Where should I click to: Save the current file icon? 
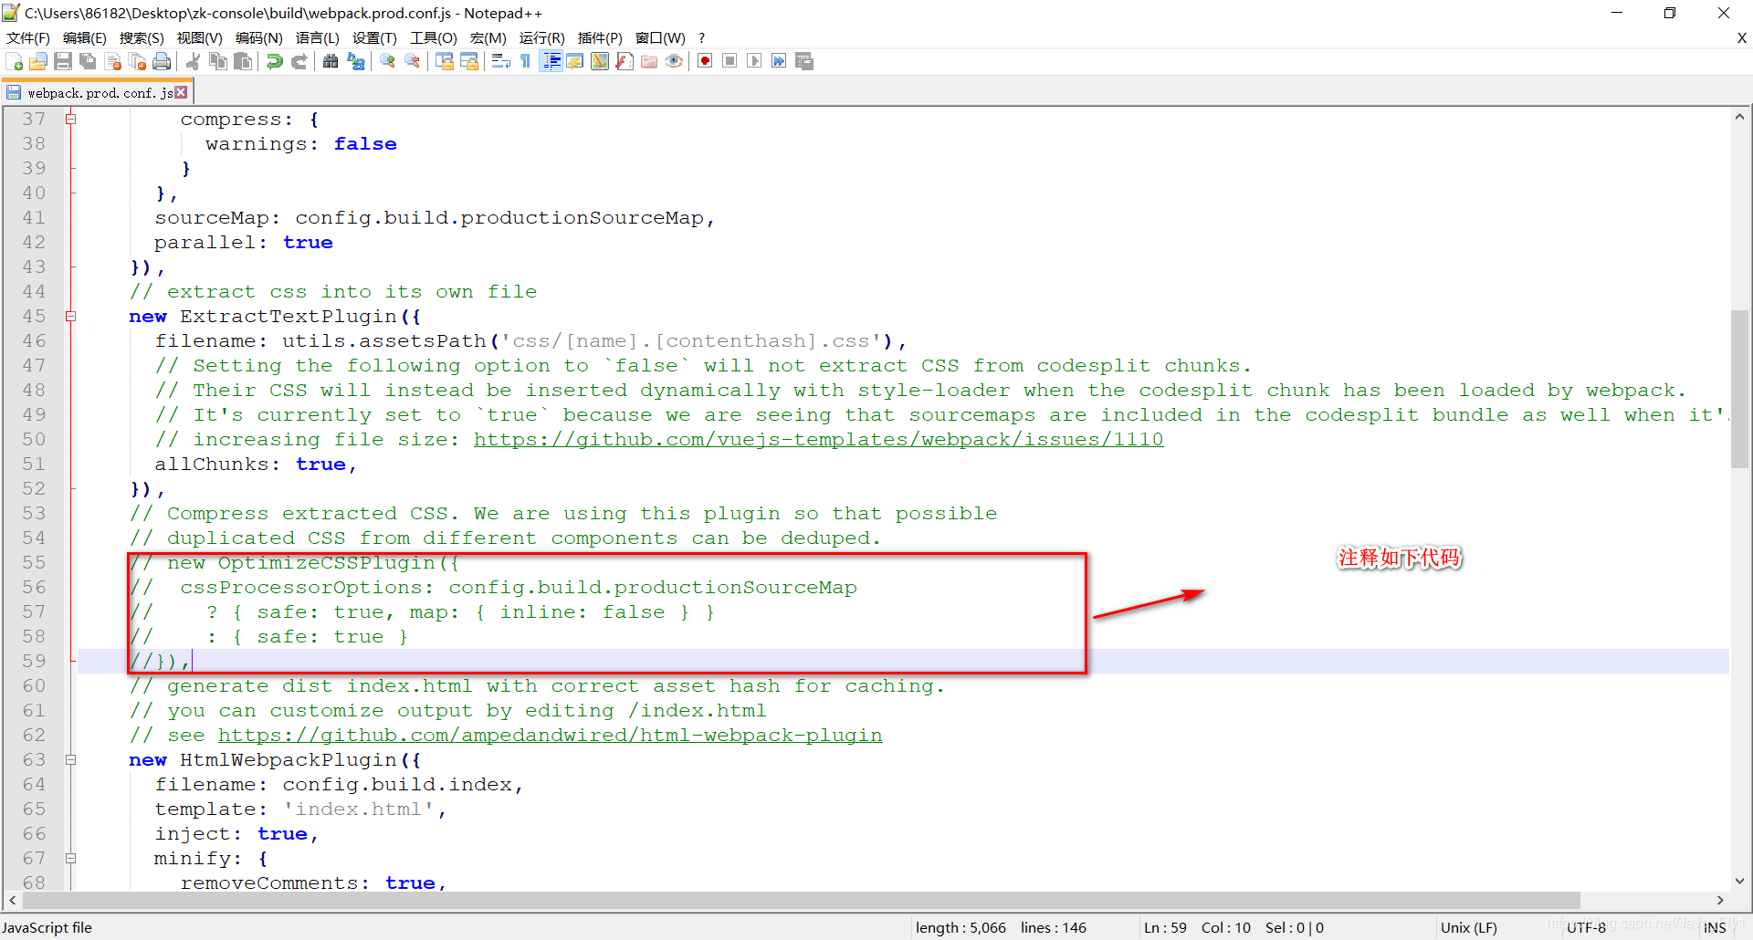pyautogui.click(x=63, y=61)
